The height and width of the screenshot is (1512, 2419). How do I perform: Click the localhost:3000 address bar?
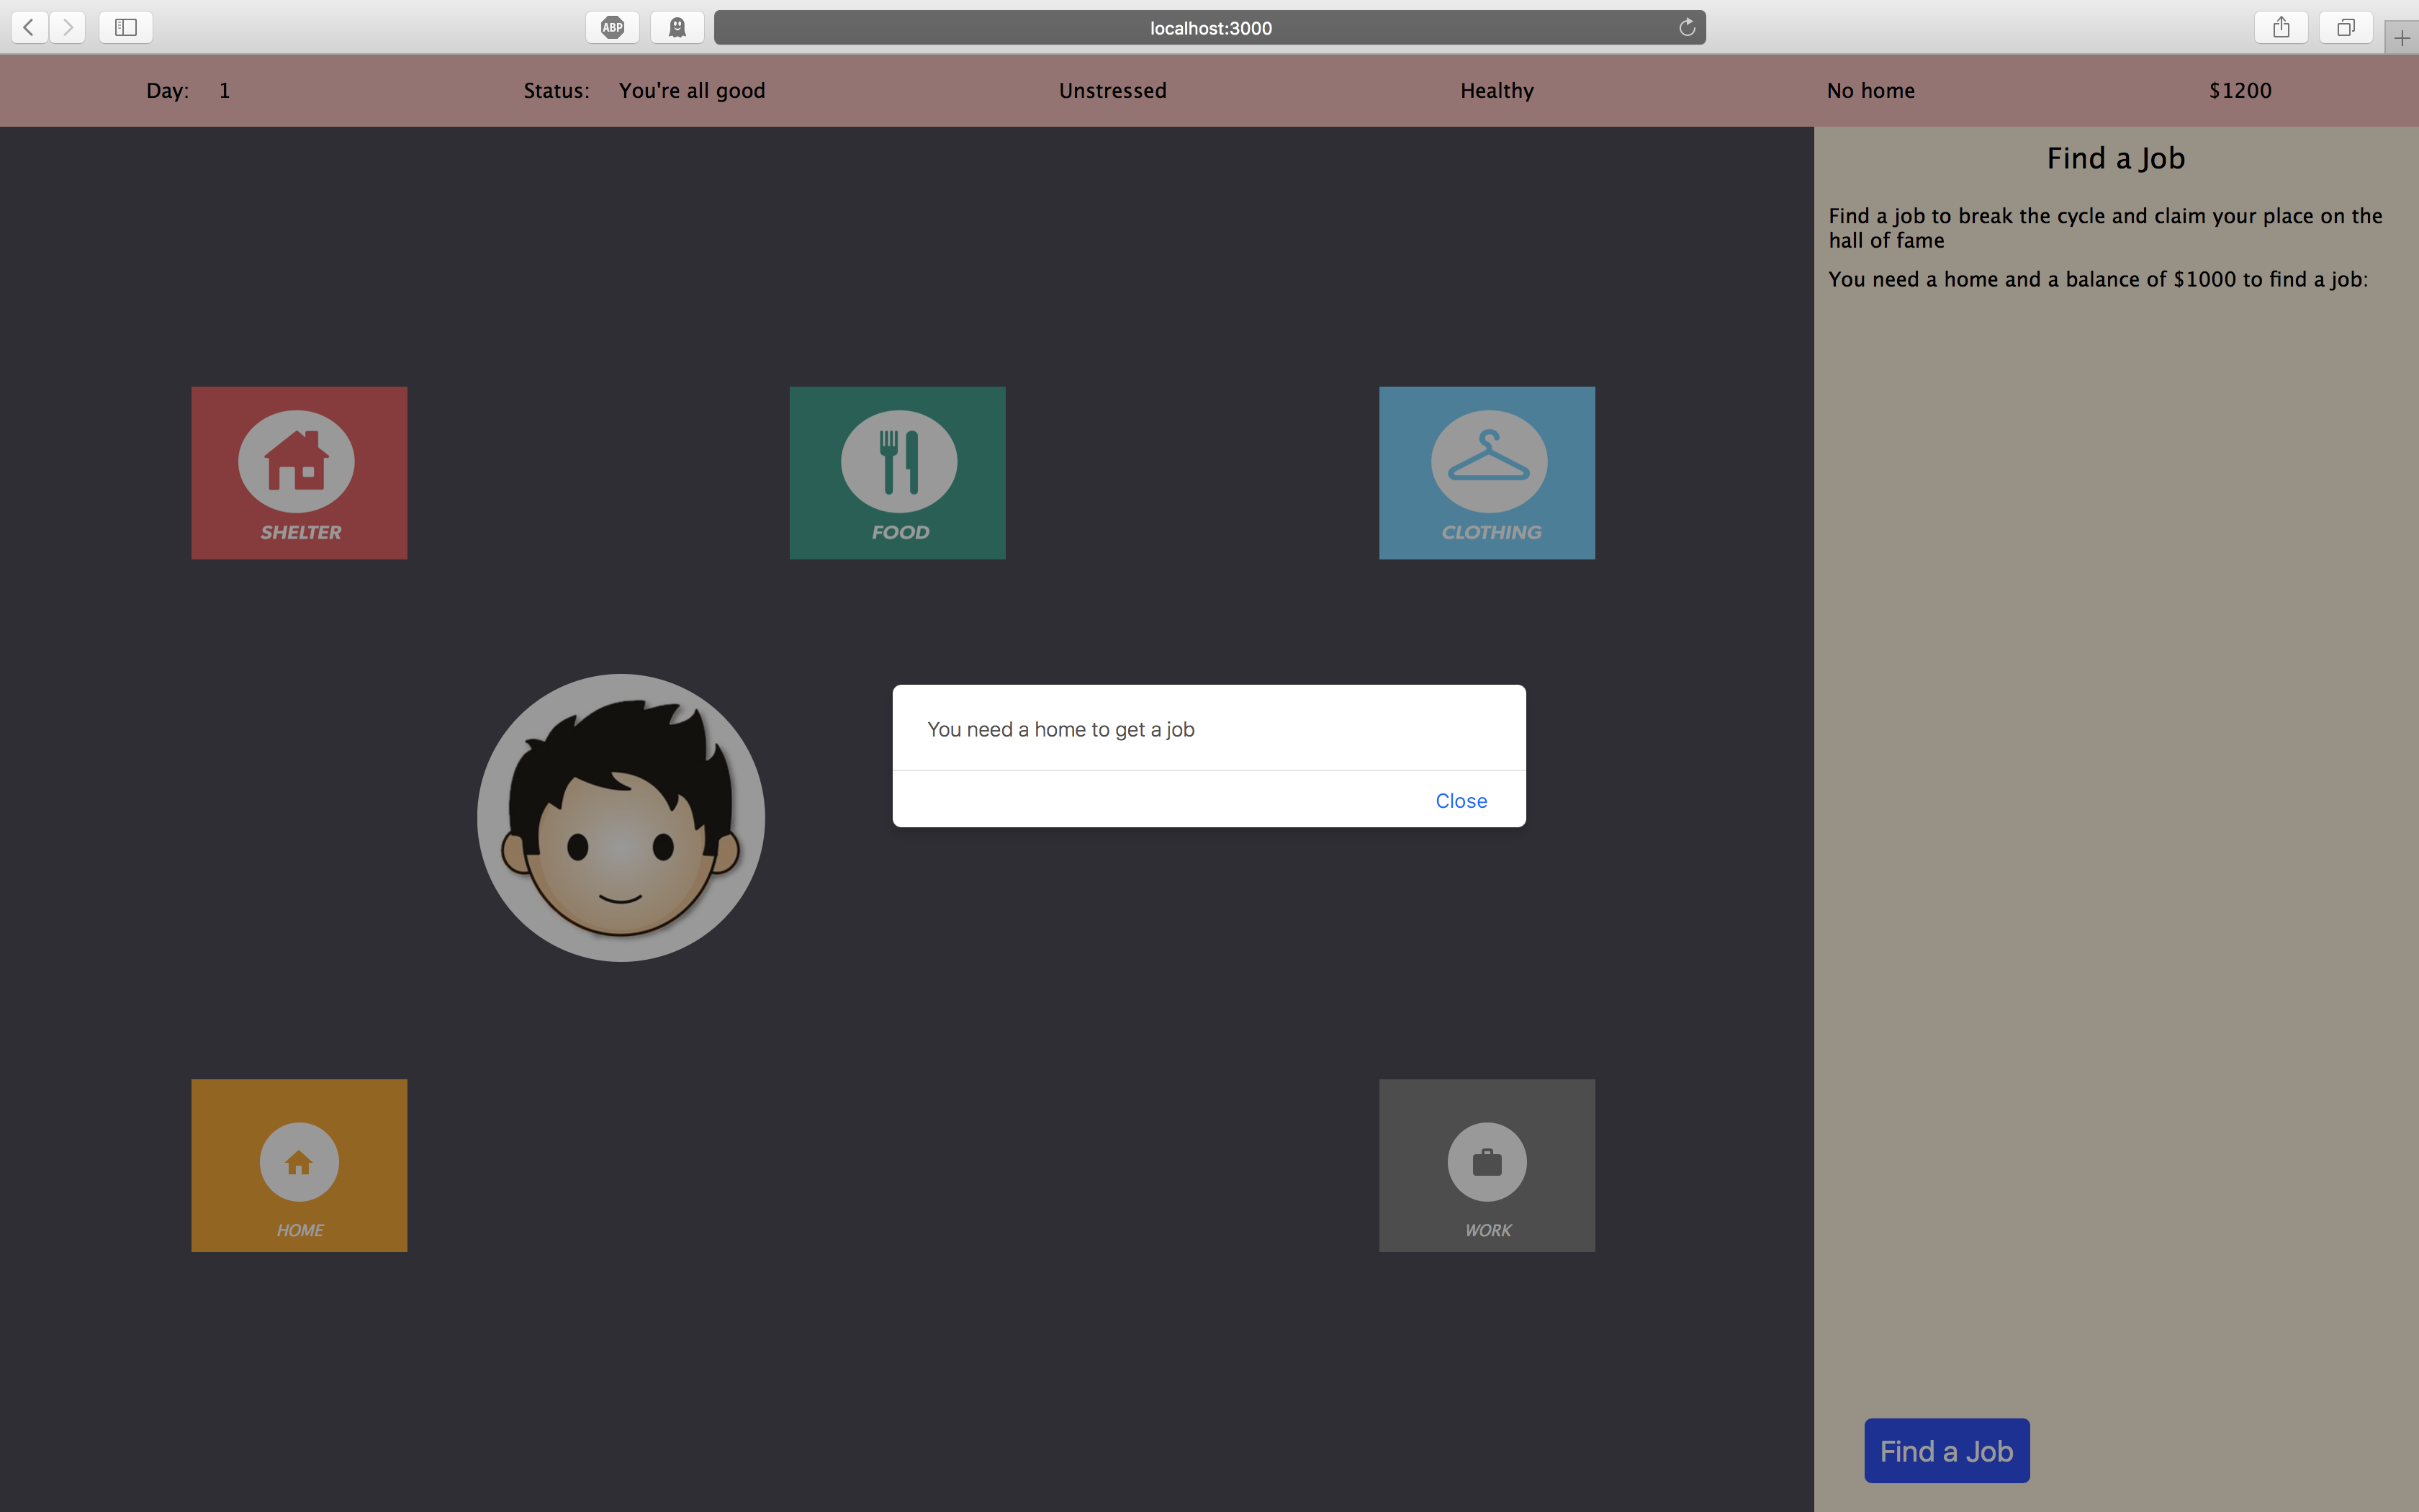pos(1209,27)
